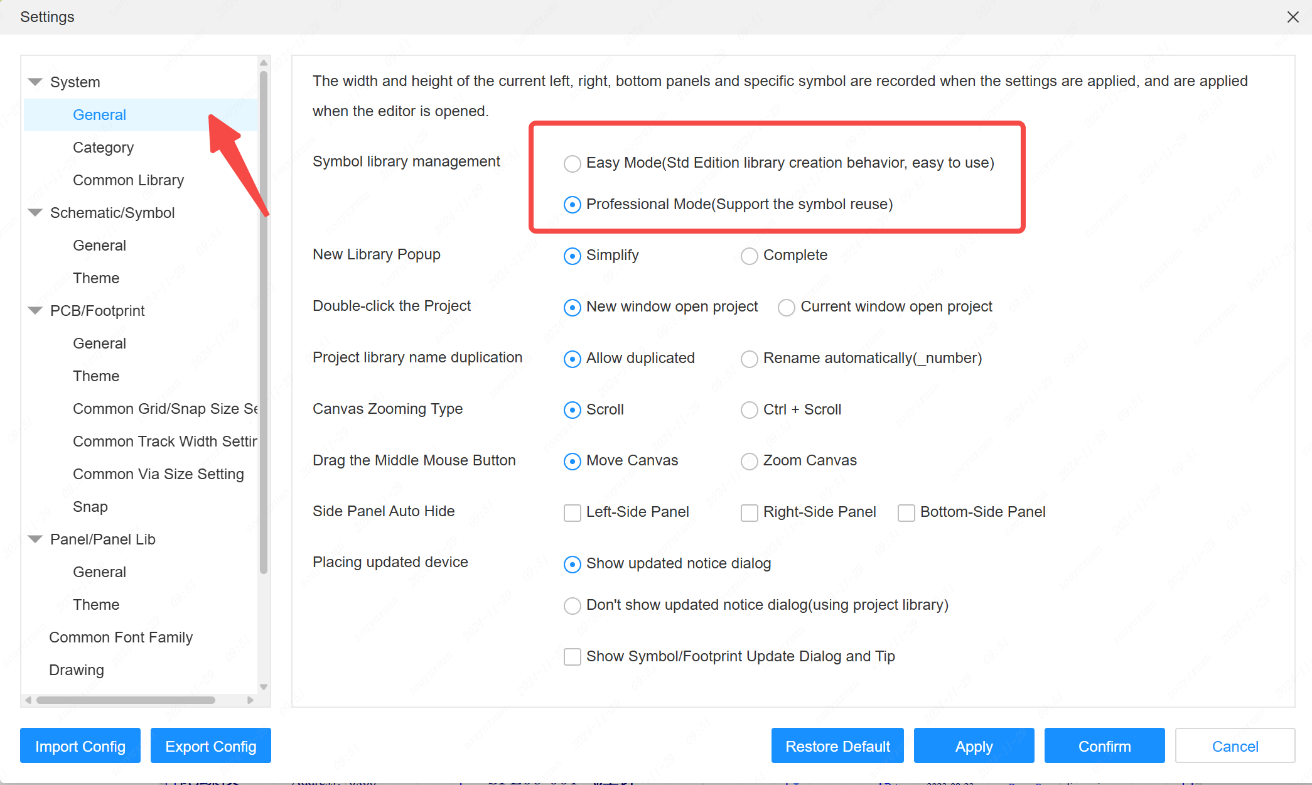Open Common Font Family settings
Screen dimensions: 1312x785
click(x=121, y=637)
